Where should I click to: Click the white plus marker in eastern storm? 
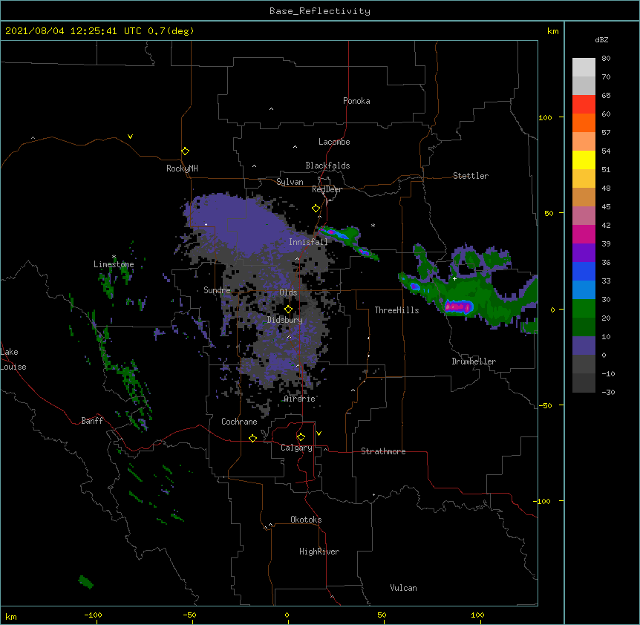(454, 278)
